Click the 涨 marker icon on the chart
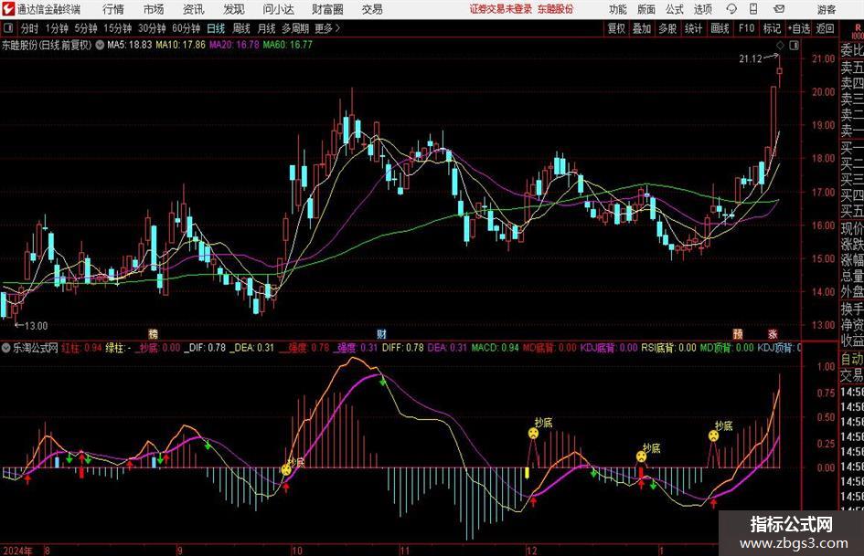Viewport: 864px width, 556px height. coord(773,333)
